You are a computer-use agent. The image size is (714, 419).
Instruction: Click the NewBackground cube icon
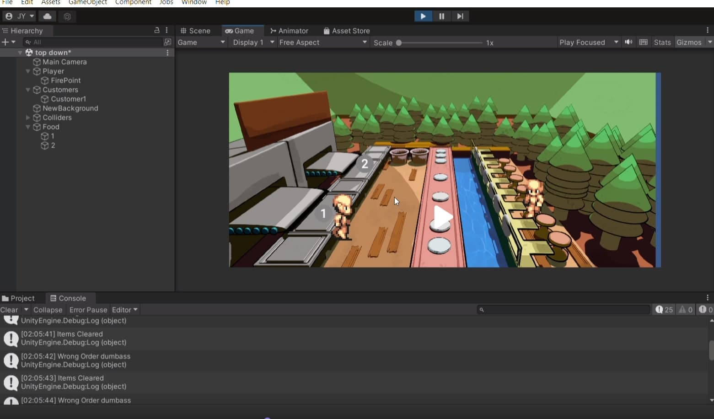[x=37, y=108]
